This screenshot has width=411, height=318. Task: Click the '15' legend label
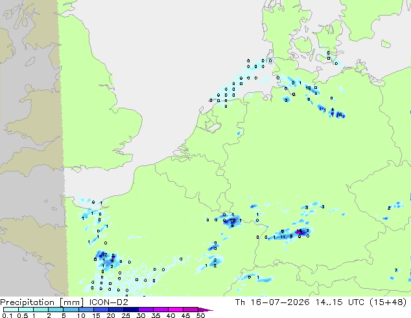tap(96, 315)
